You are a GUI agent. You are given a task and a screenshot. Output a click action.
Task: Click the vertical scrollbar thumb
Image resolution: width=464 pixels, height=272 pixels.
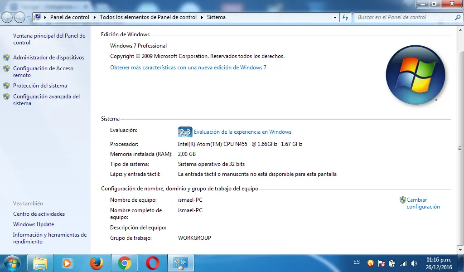[460, 148]
